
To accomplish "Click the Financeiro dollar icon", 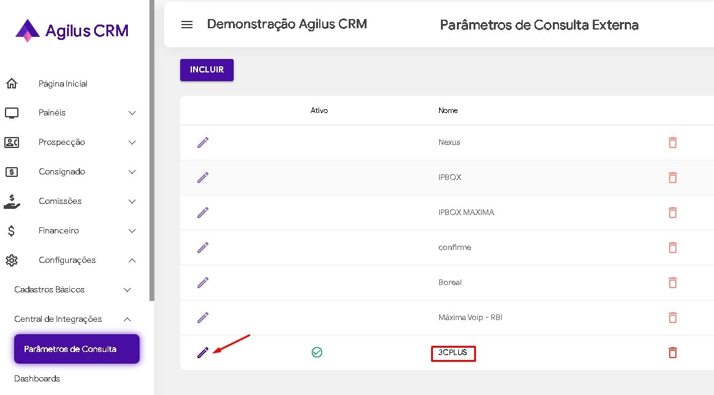I will coord(12,231).
